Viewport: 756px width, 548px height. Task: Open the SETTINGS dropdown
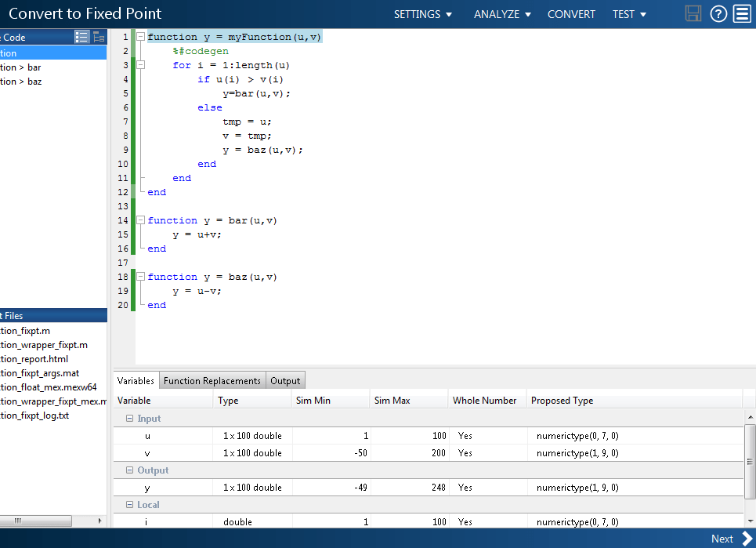[423, 14]
